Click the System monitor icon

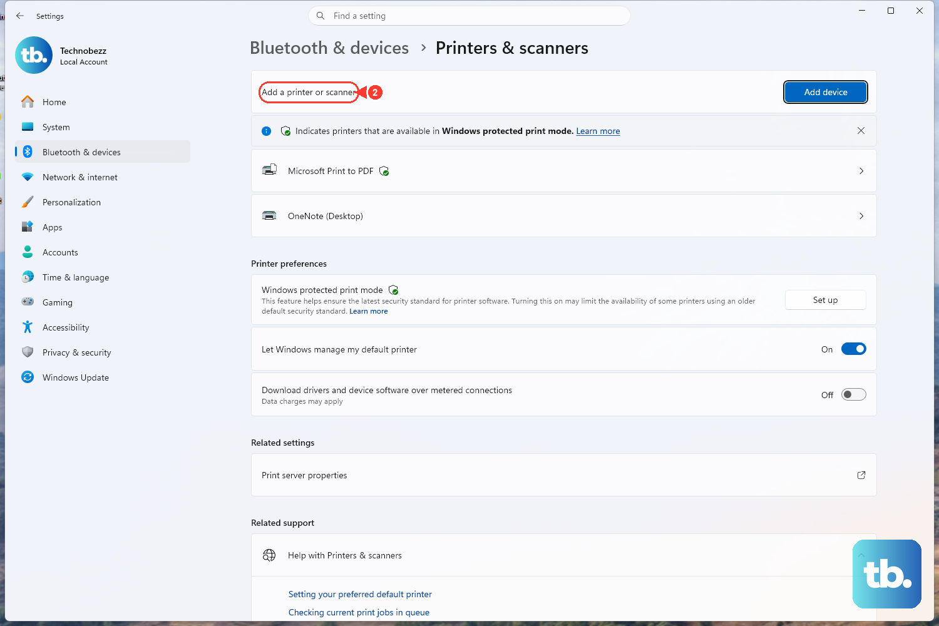tap(28, 126)
